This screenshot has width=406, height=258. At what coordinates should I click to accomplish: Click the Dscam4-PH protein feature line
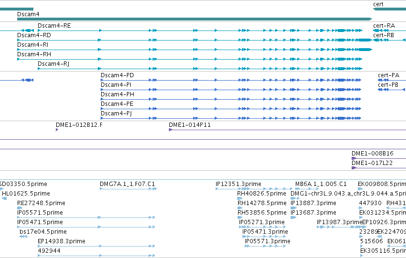click(x=231, y=99)
